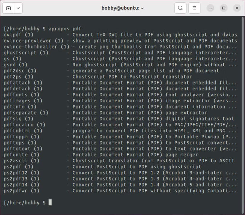Click the 'ps2pdf (1)' entry
Screen dimensions: 245x215
coord(18,167)
